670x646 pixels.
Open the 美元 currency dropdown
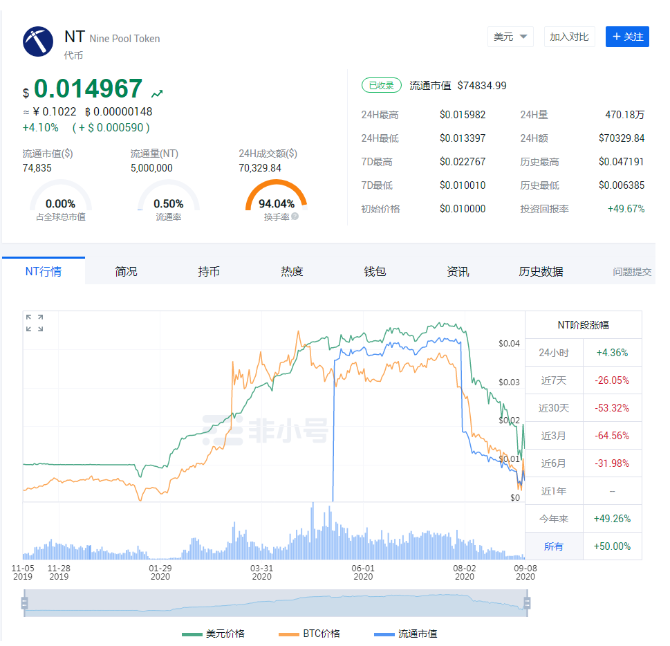click(510, 37)
